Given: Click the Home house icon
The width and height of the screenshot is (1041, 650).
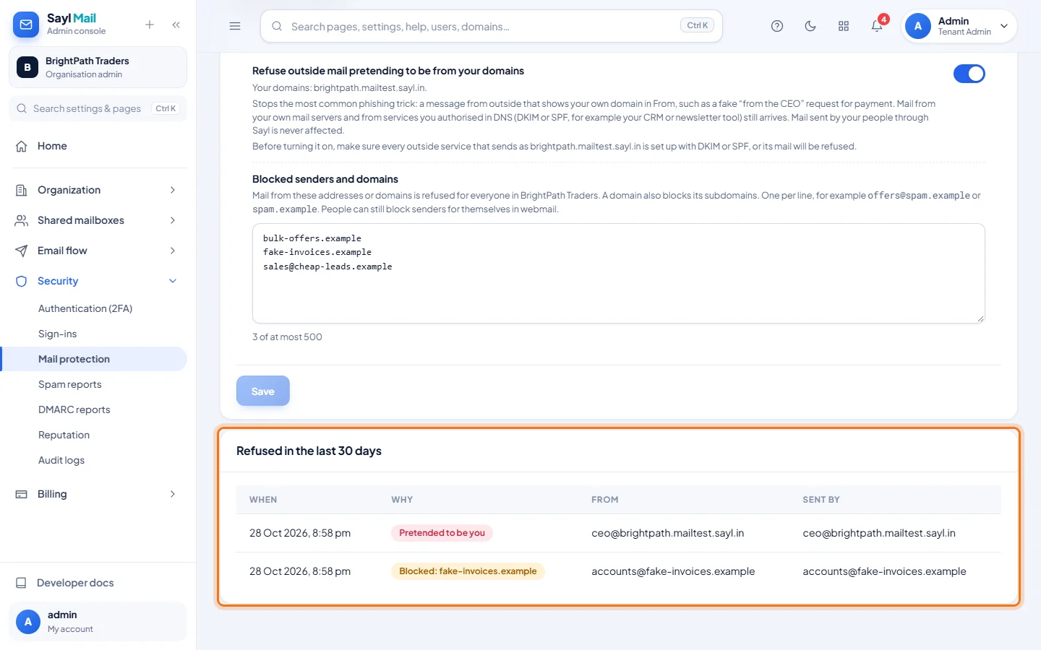Looking at the screenshot, I should (22, 146).
